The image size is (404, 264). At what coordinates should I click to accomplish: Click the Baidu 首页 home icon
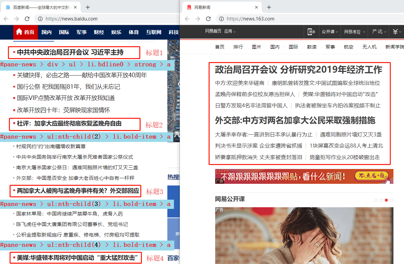[x=19, y=32]
